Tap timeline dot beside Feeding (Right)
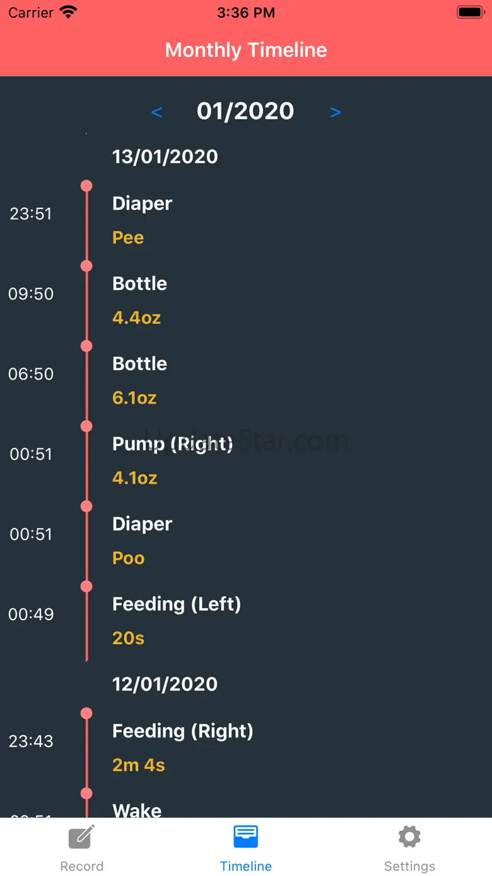492x876 pixels. [86, 714]
